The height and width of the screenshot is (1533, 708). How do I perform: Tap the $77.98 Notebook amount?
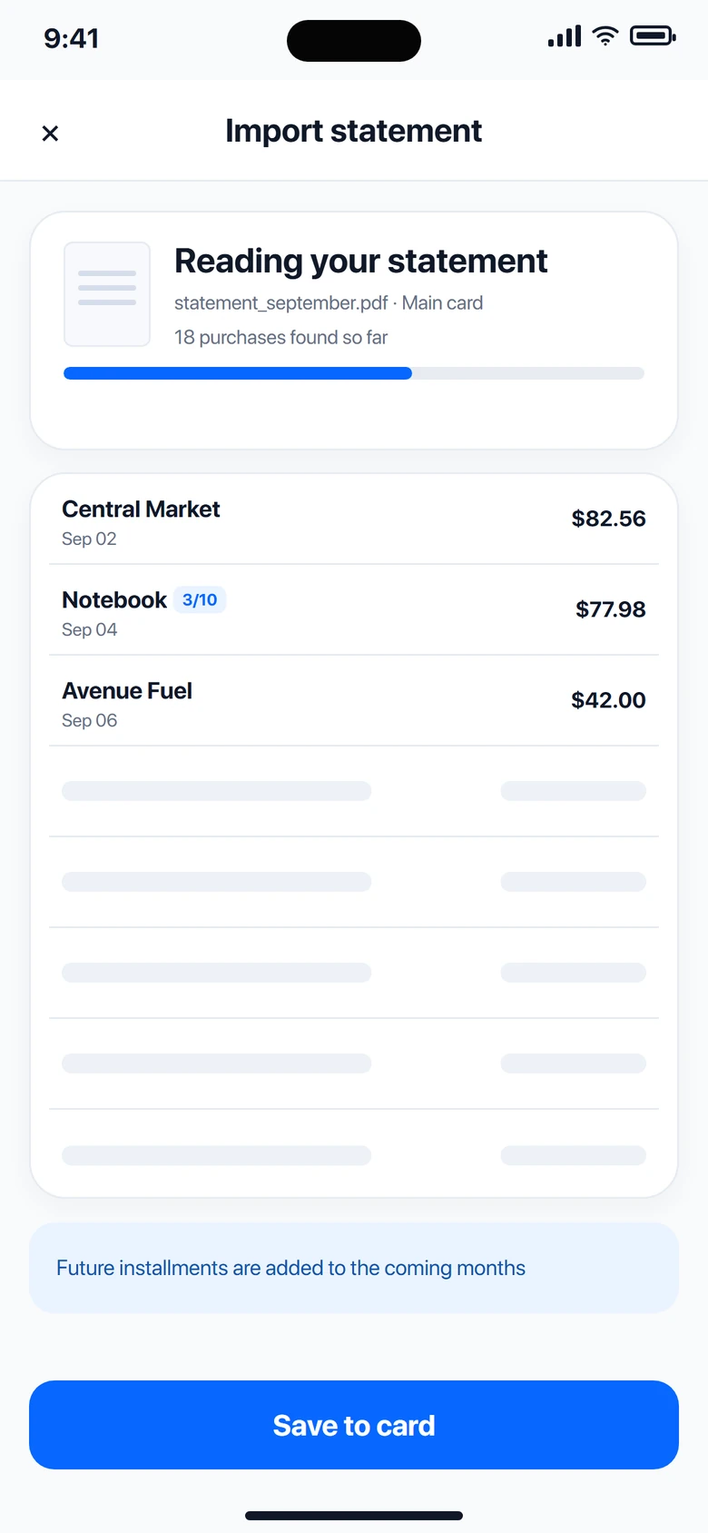tap(611, 609)
